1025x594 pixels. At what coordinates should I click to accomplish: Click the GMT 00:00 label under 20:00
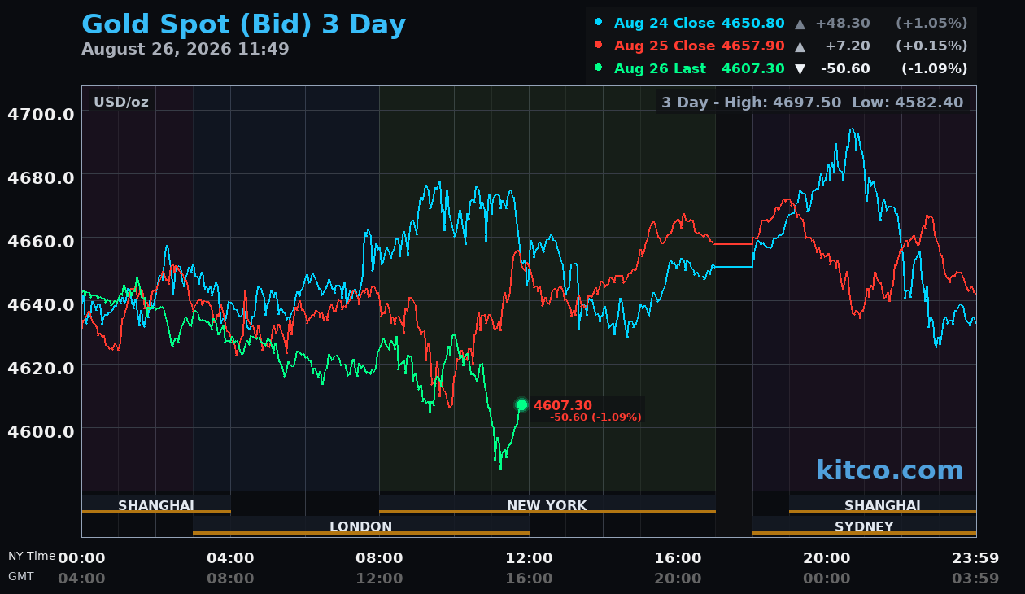[827, 579]
